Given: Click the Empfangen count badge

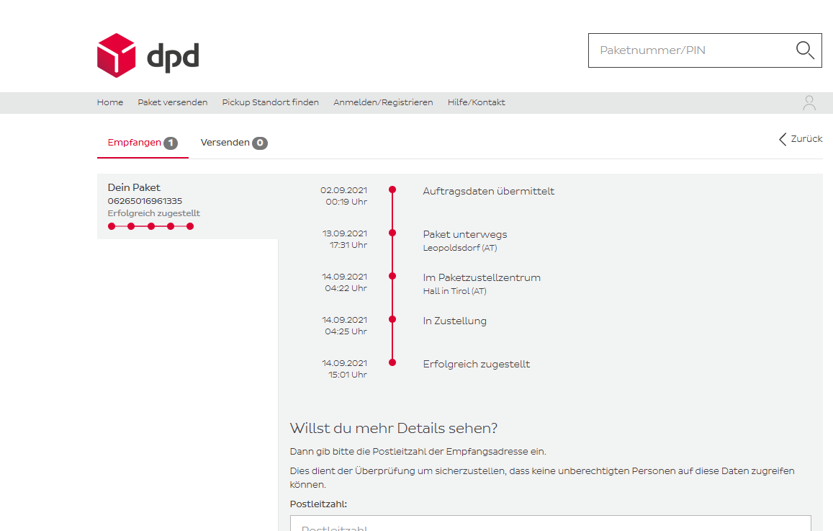Looking at the screenshot, I should point(171,143).
